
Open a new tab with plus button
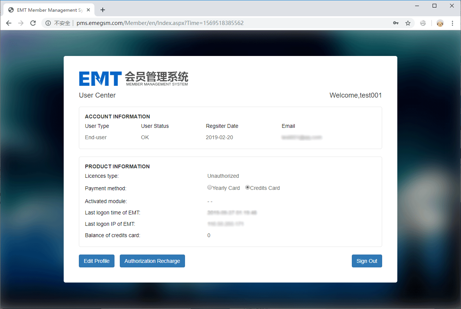[x=103, y=10]
